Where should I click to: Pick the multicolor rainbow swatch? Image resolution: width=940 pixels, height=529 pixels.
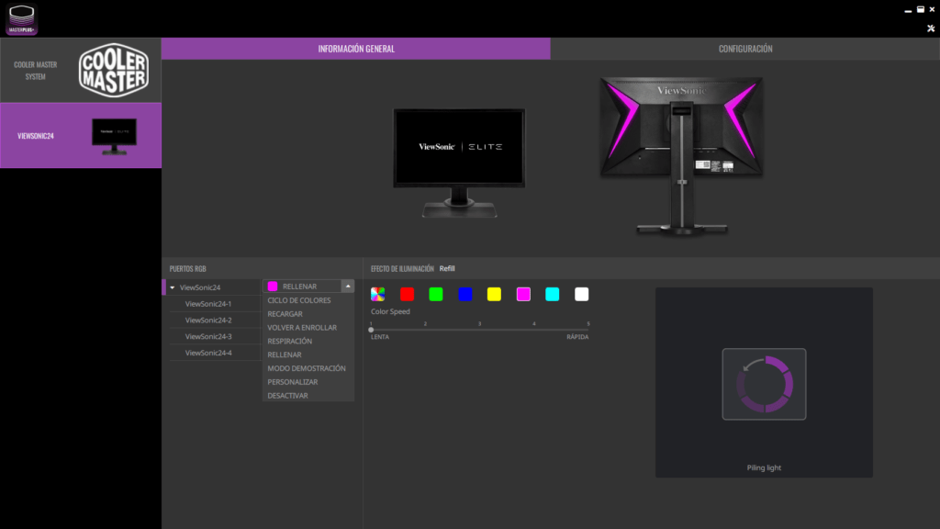[x=377, y=294]
